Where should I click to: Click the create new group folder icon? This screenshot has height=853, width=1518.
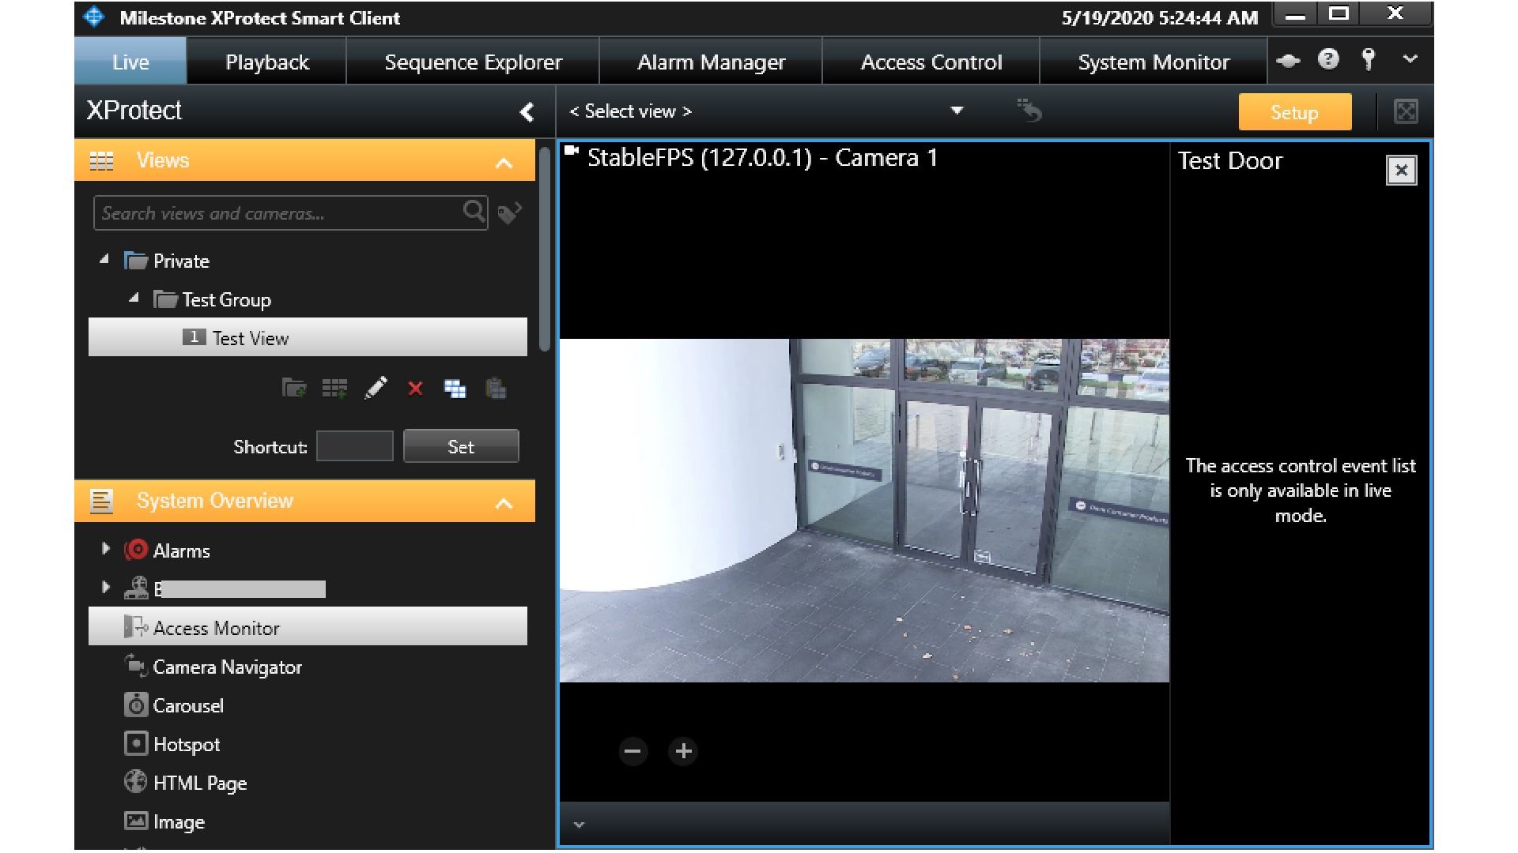click(294, 388)
